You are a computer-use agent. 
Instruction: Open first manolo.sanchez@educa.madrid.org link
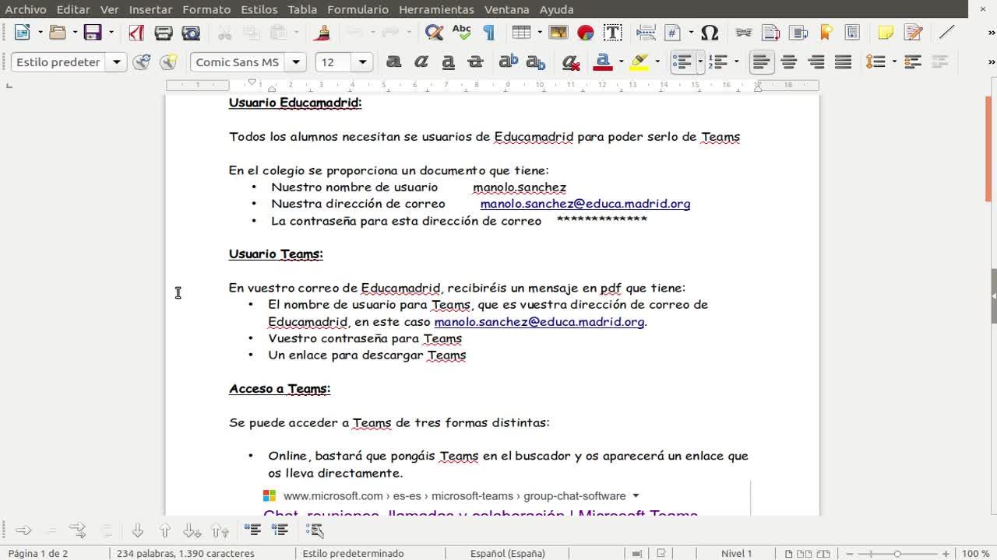coord(585,204)
